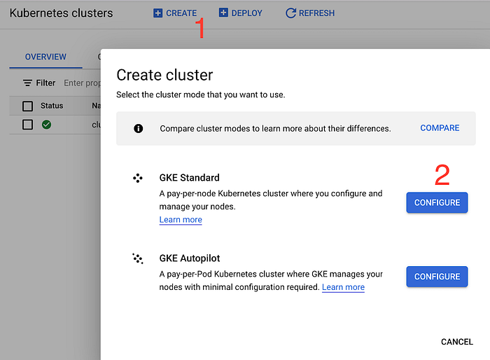Click the 'Create cluster' dialog heading
490x360 pixels.
tap(164, 75)
